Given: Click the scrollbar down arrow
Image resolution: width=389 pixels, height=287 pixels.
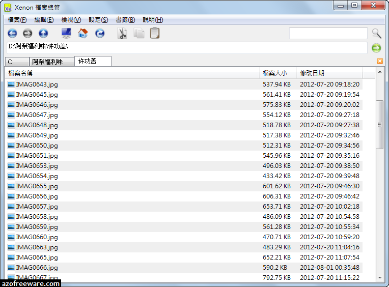Looking at the screenshot, I should click(380, 277).
